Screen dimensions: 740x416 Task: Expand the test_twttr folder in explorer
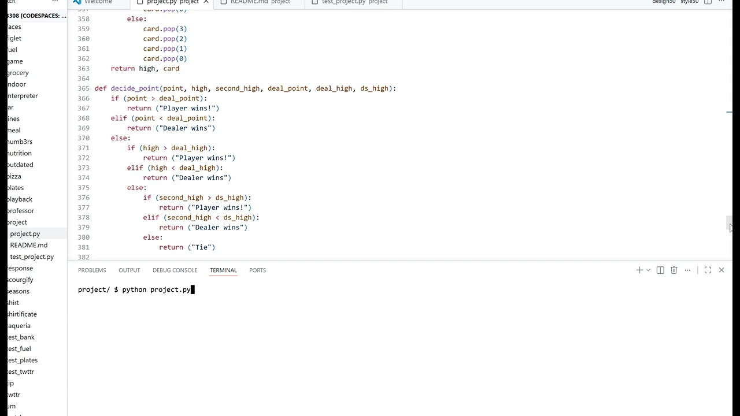[x=21, y=372]
